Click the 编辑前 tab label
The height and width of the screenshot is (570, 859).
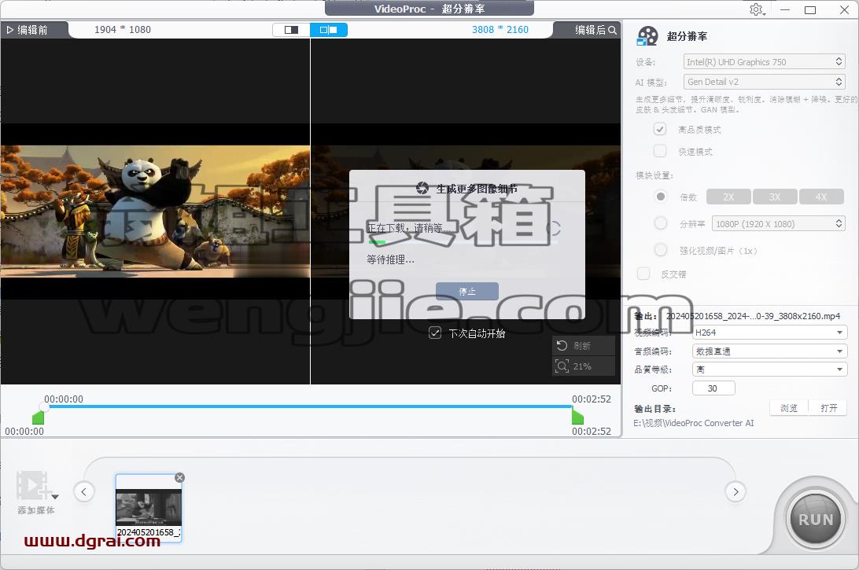32,30
